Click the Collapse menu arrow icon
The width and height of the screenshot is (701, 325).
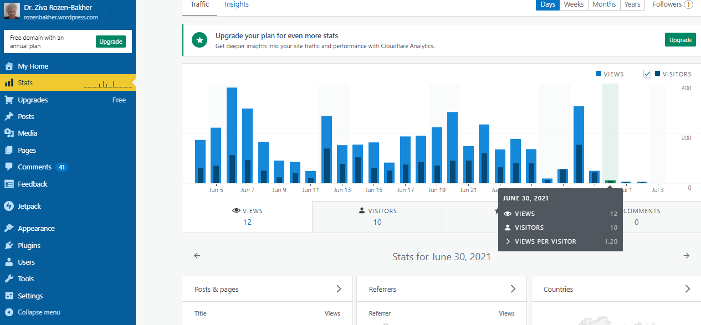[x=9, y=312]
